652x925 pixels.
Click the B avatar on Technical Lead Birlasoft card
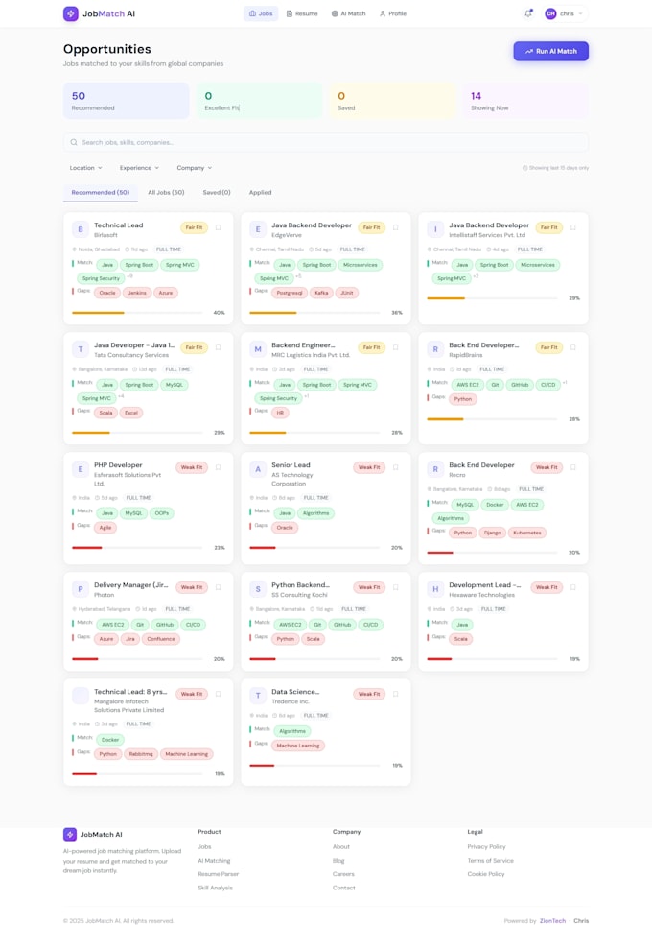(81, 229)
